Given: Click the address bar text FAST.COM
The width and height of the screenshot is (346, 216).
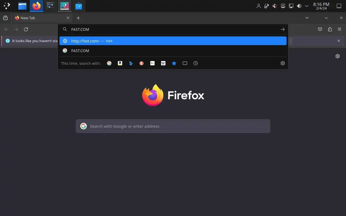Looking at the screenshot, I should 80,29.
